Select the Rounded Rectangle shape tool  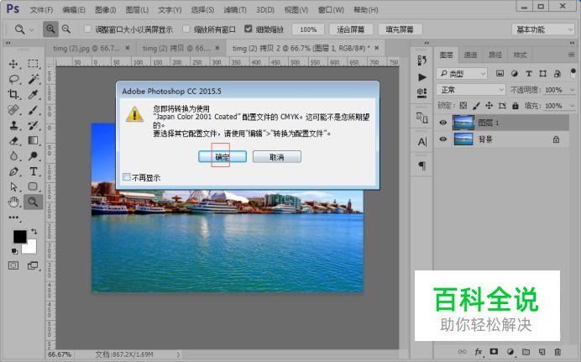33,186
